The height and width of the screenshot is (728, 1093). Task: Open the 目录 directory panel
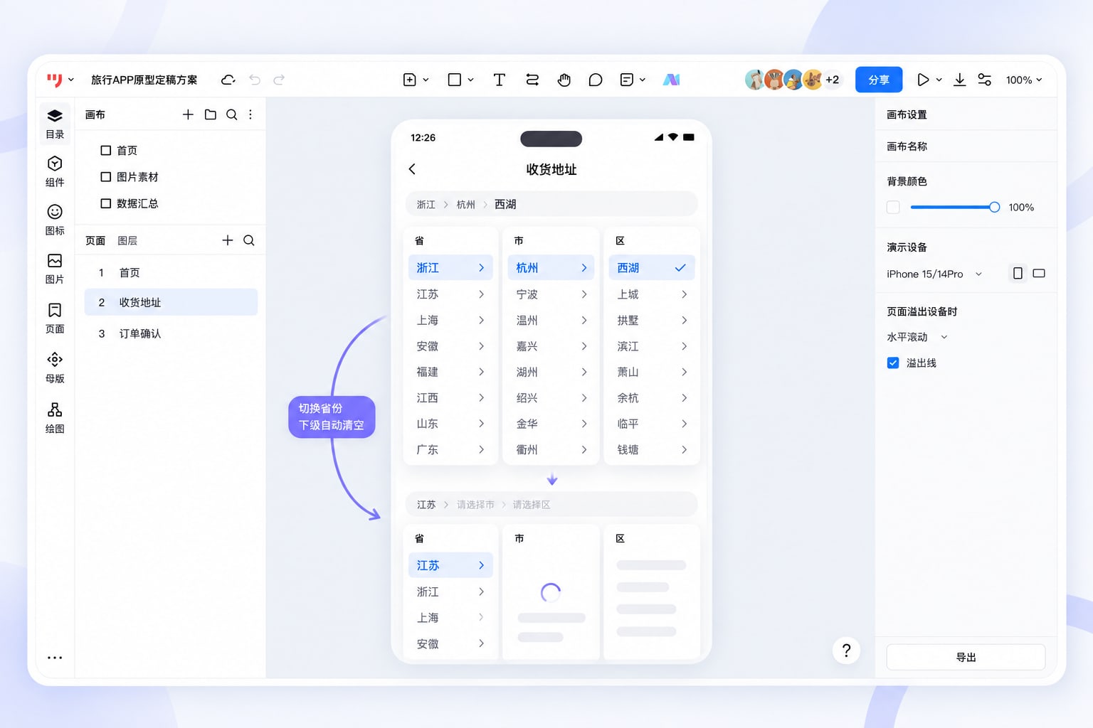pyautogui.click(x=55, y=124)
